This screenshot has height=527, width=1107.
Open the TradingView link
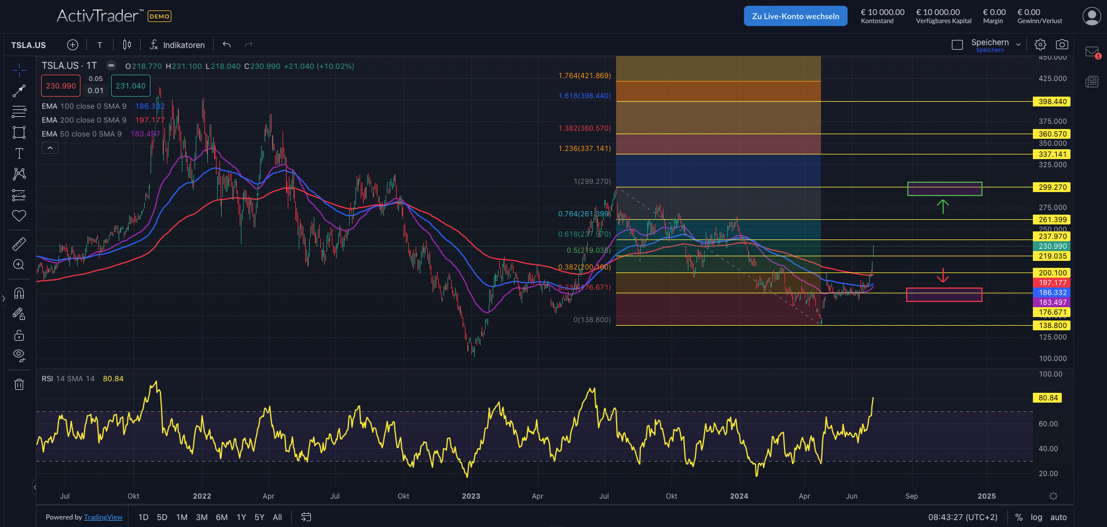[x=103, y=517]
